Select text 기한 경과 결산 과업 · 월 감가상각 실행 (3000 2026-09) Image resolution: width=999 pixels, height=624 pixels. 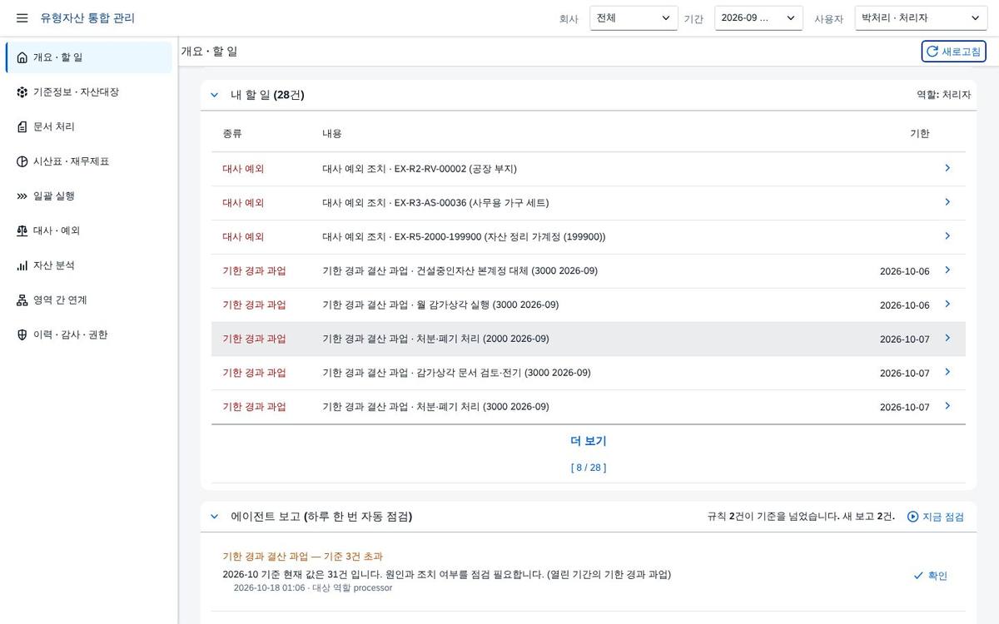[440, 305]
